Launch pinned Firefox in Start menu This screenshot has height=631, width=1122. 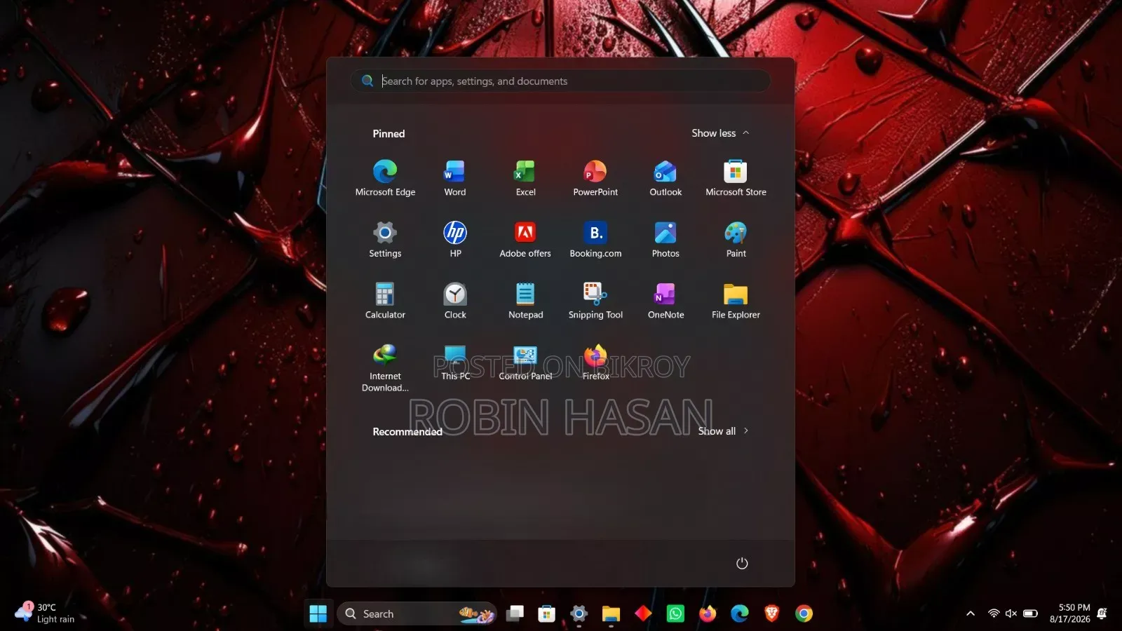tap(595, 362)
